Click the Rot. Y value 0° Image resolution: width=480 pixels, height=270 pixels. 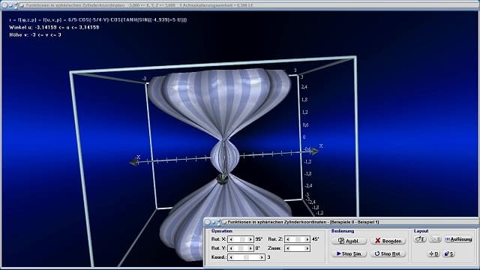pyautogui.click(x=258, y=248)
